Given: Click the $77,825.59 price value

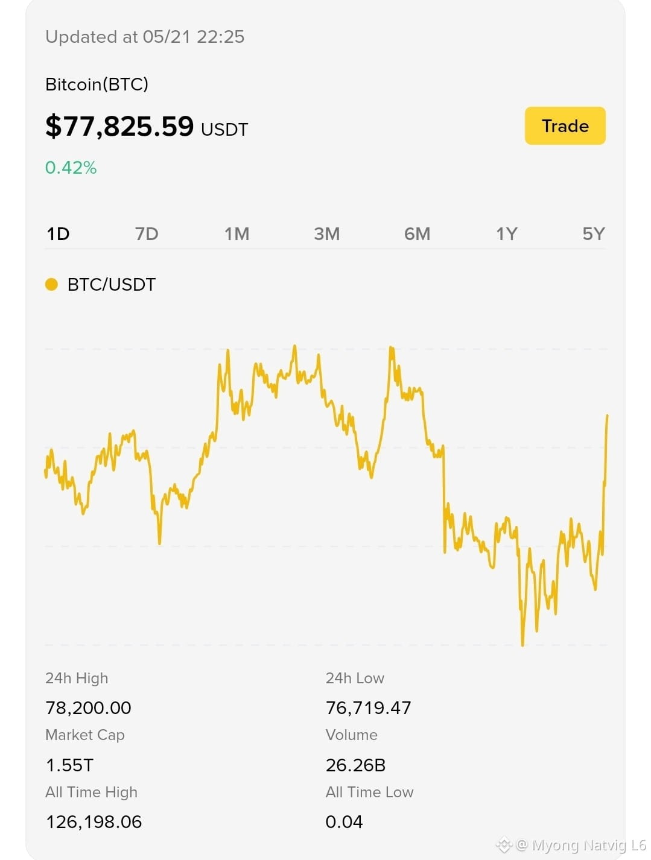Looking at the screenshot, I should pos(119,127).
